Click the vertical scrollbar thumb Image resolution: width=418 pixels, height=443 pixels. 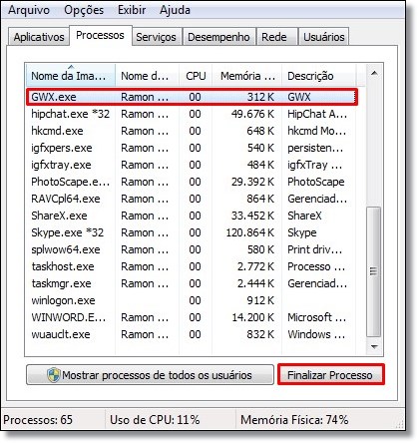(374, 272)
